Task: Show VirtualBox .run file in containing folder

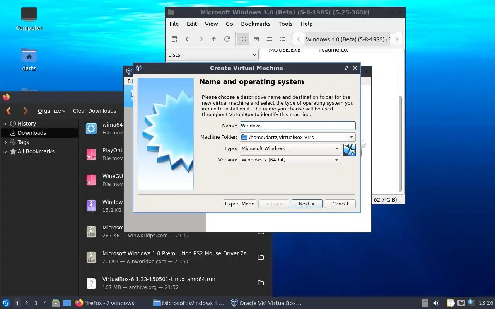Action: [261, 283]
